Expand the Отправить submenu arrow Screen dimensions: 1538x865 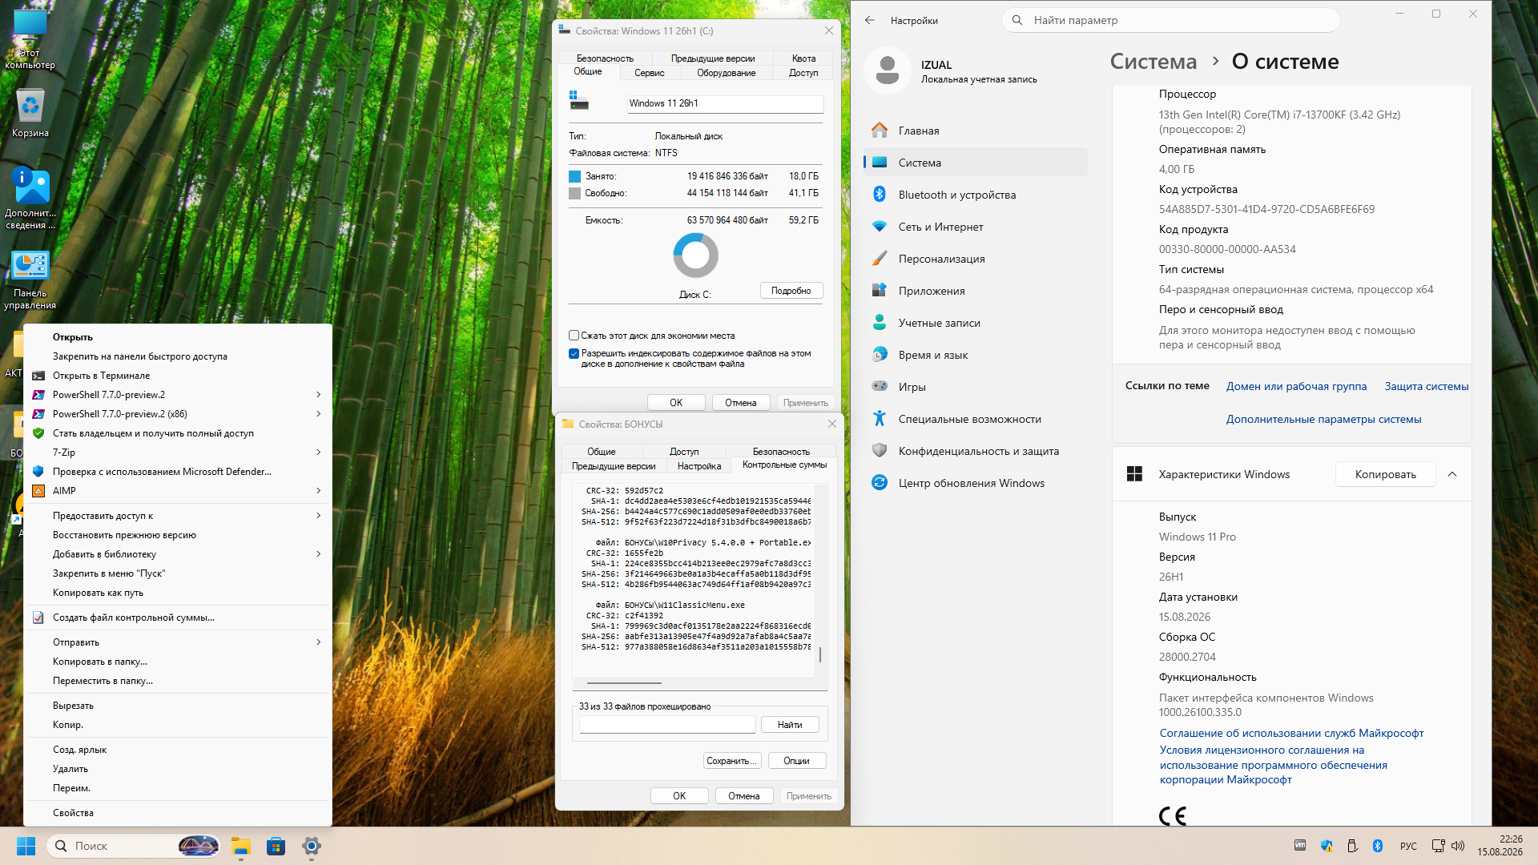click(x=319, y=642)
